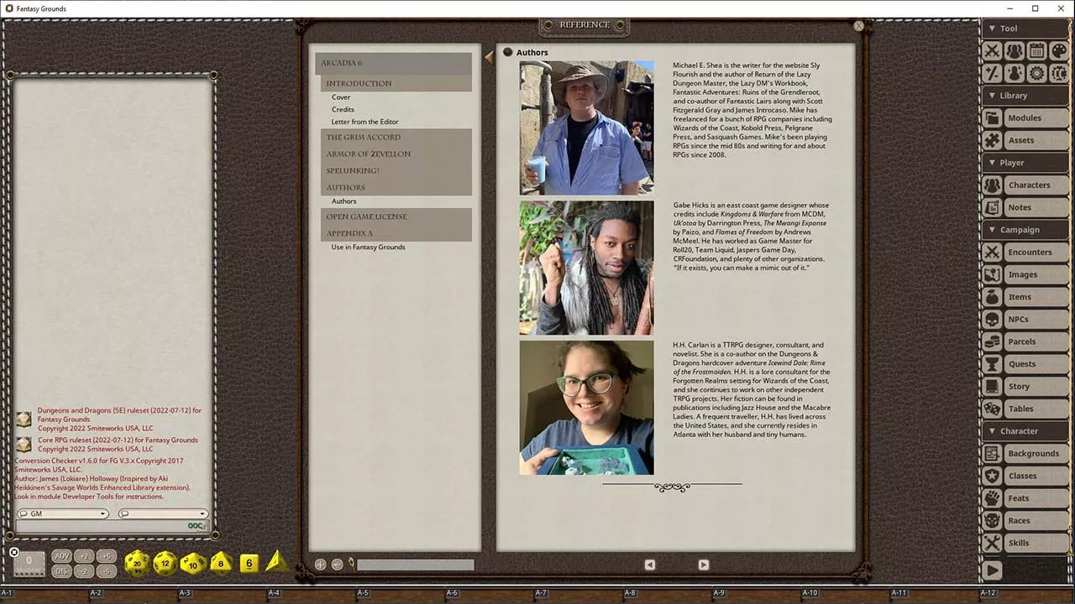Pick the yellow d12 die
Screen dimensions: 1075x604
click(165, 564)
